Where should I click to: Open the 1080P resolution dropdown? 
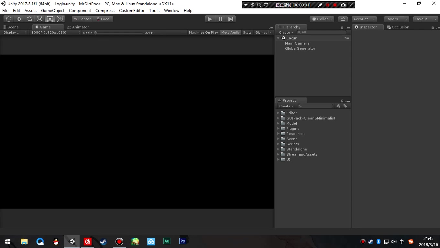click(x=55, y=33)
